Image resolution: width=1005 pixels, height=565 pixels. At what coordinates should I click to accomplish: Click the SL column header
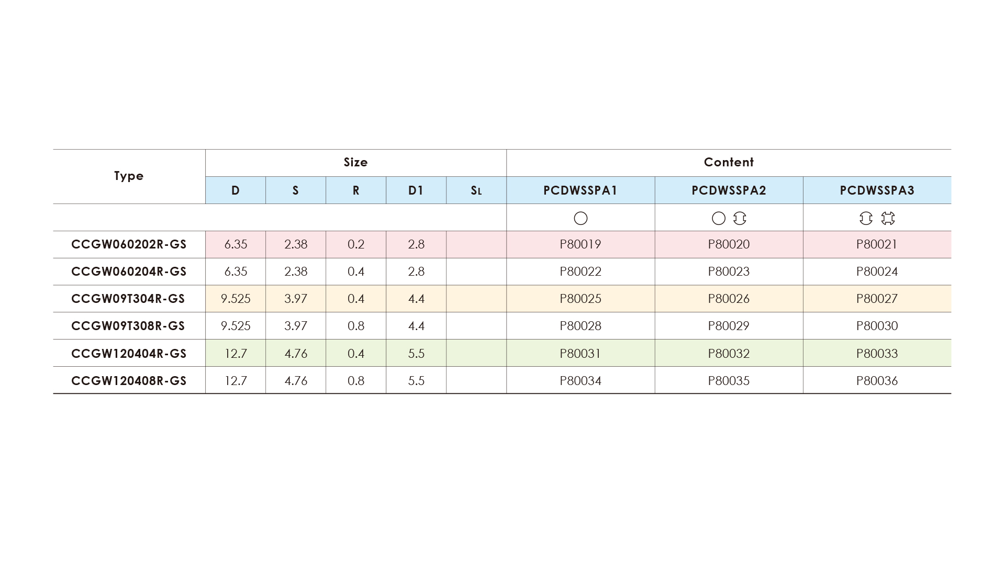tap(476, 190)
